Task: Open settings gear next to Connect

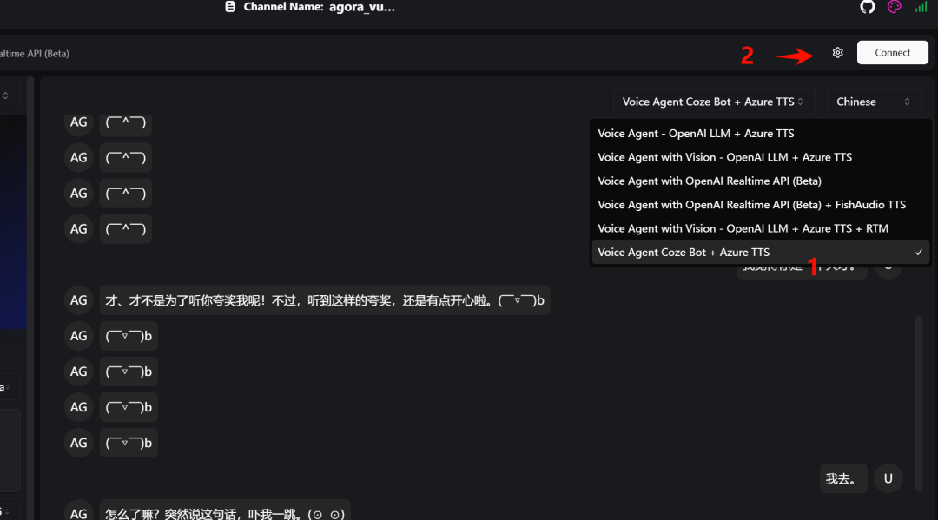Action: click(x=837, y=53)
